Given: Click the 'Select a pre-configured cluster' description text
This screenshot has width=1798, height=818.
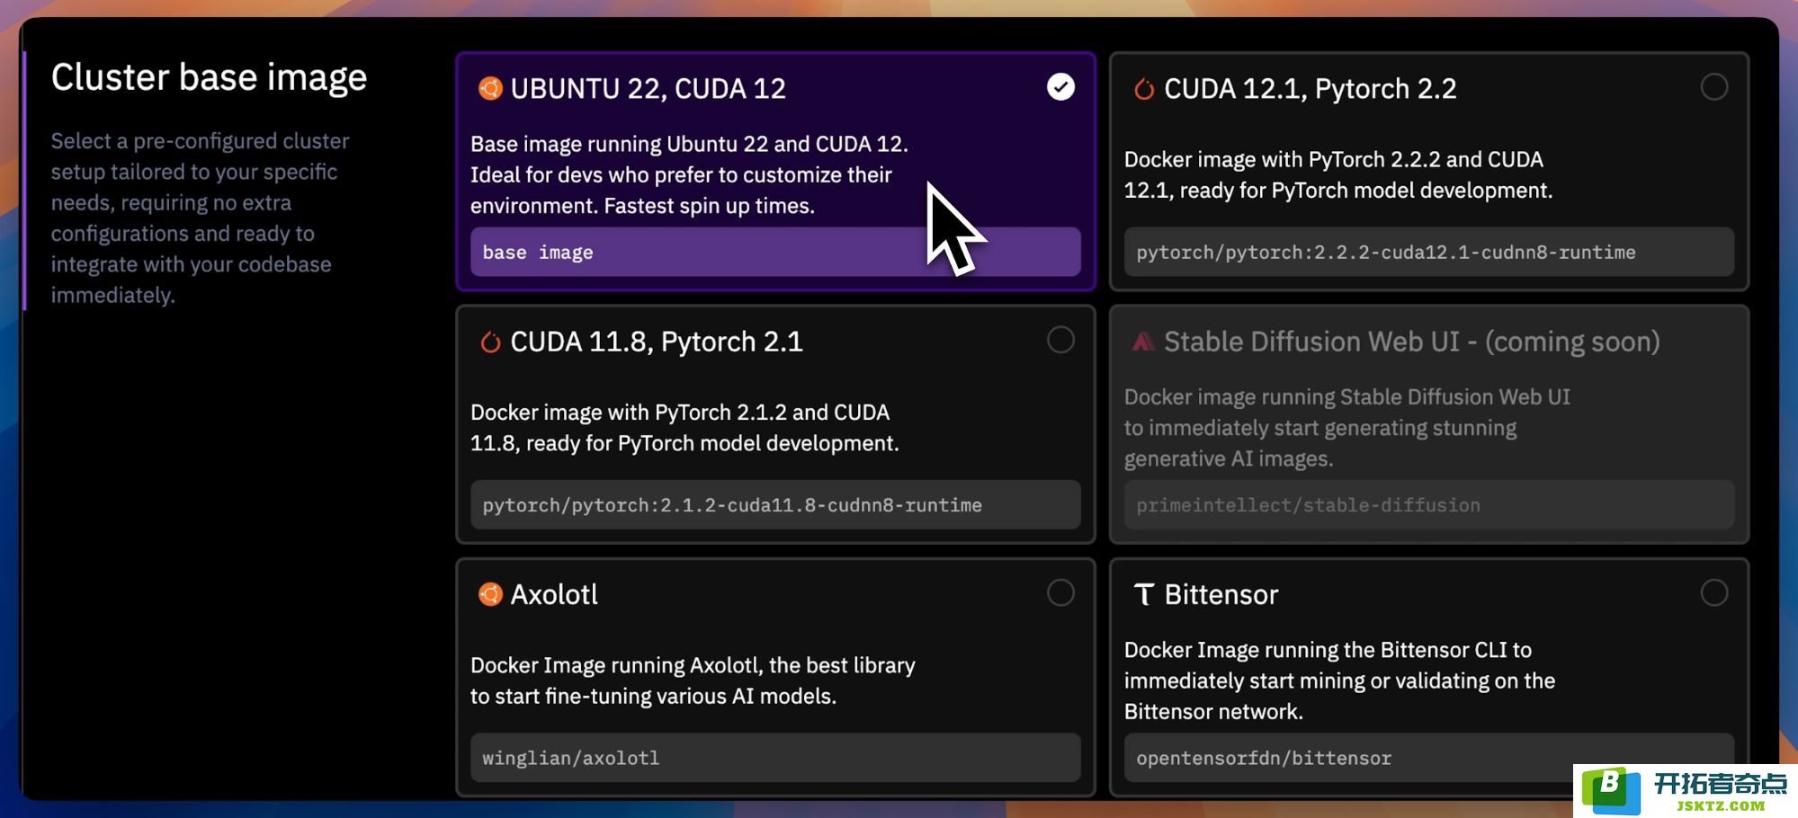Looking at the screenshot, I should (200, 218).
